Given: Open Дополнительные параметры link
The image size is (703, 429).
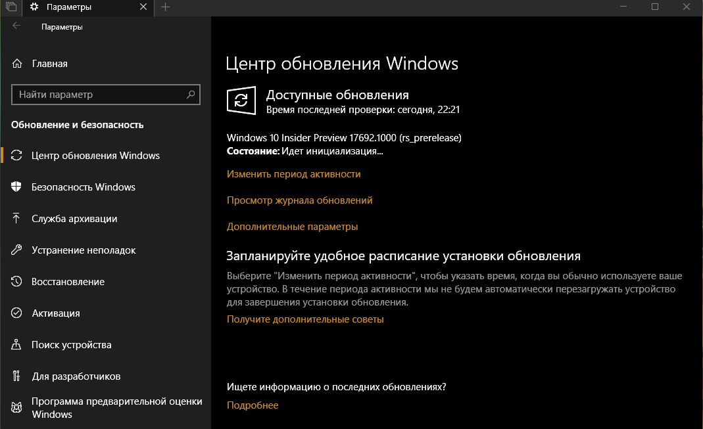Looking at the screenshot, I should click(x=292, y=227).
